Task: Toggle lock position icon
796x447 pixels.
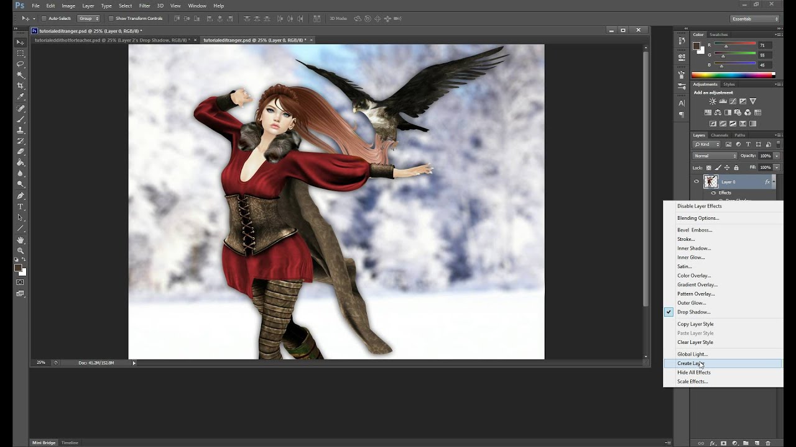Action: click(x=727, y=168)
